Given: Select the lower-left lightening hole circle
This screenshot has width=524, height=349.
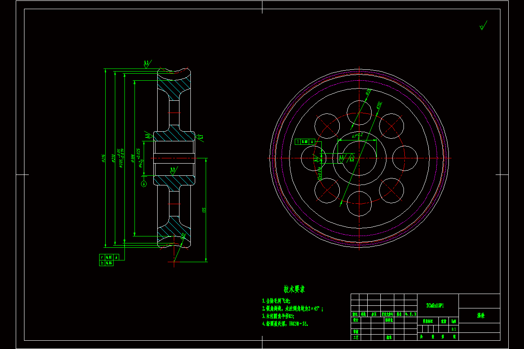Looking at the screenshot, I should (326, 191).
